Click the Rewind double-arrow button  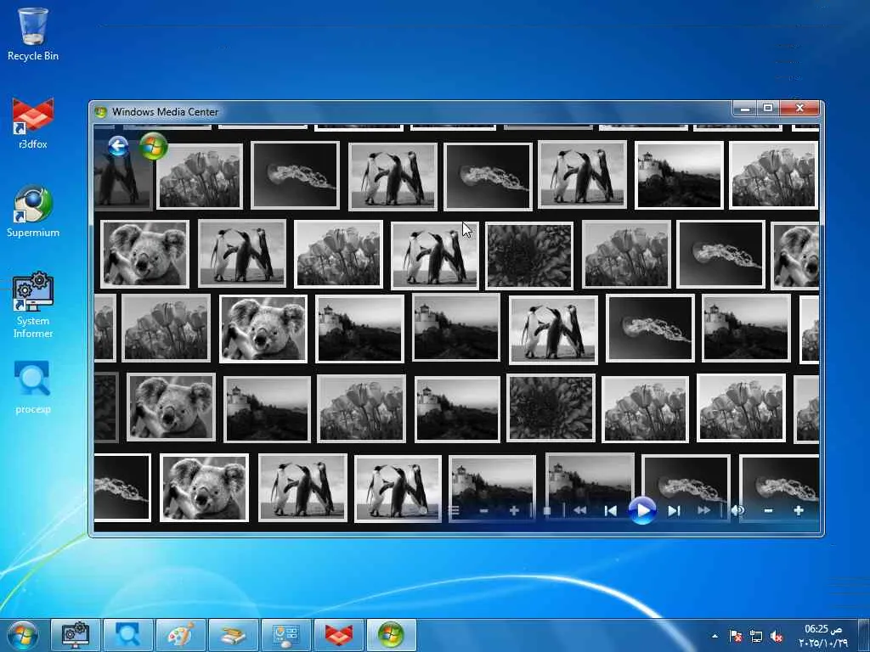click(x=579, y=510)
